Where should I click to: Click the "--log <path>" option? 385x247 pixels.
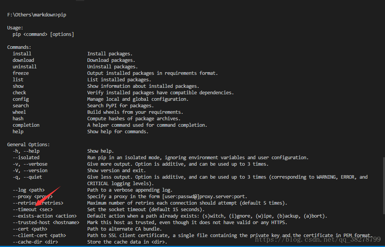point(29,190)
